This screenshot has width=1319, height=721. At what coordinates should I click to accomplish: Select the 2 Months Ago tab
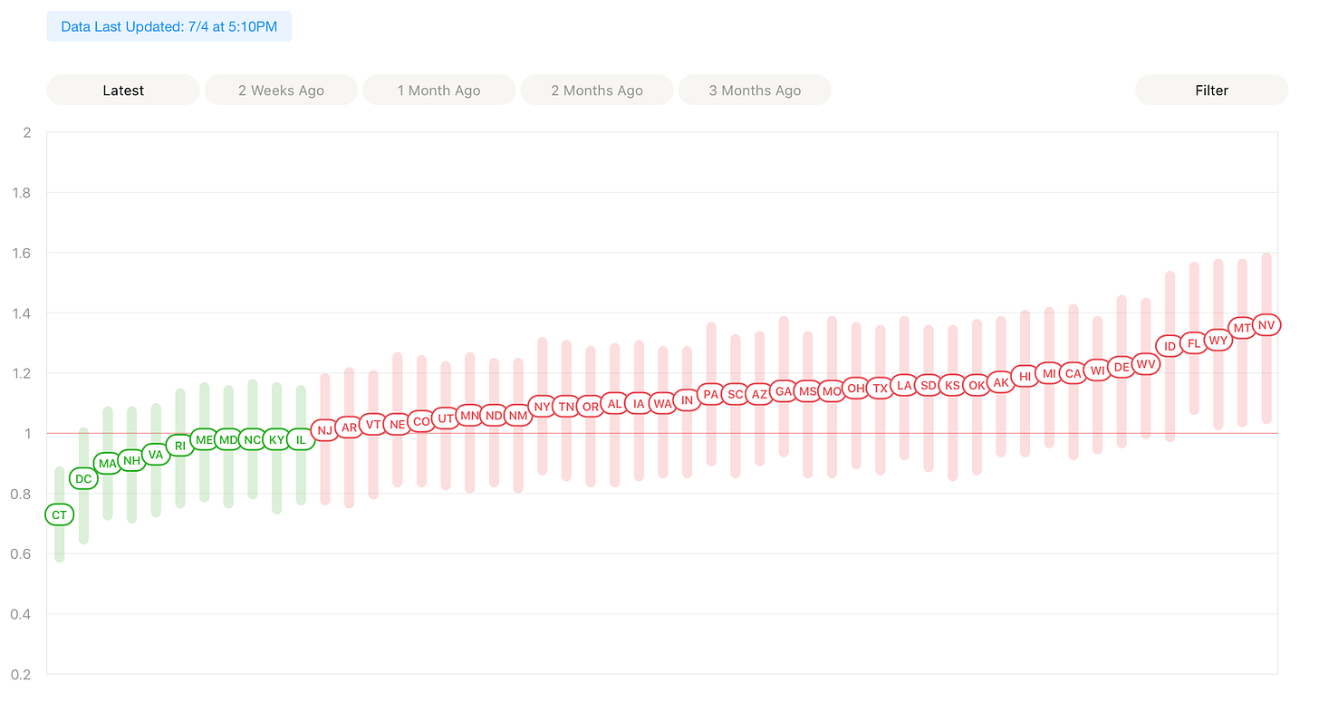(x=597, y=90)
